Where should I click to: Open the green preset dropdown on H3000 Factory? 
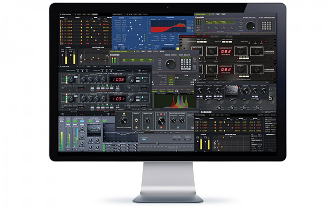[x=203, y=14]
